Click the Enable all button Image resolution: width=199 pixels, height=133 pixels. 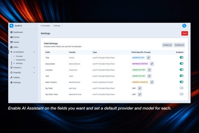click(167, 45)
